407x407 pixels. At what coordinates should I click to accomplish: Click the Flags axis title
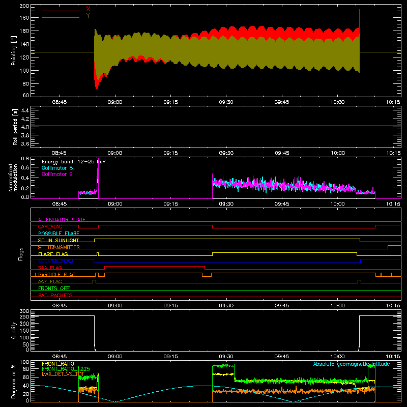[20, 254]
